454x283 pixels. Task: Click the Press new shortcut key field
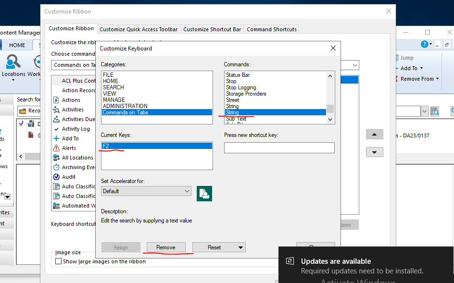[279, 148]
